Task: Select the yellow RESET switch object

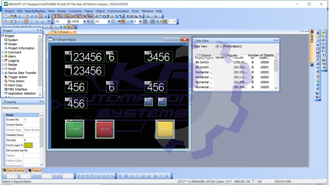Action: [165, 129]
